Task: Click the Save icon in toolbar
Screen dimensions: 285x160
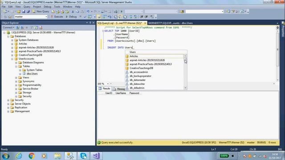Action: (24, 12)
